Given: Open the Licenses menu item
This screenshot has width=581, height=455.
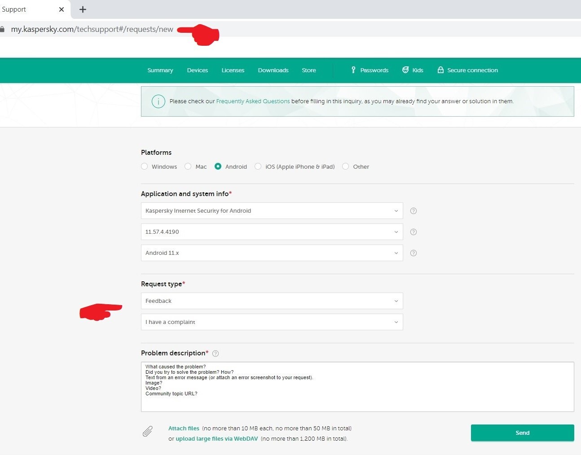Looking at the screenshot, I should [x=233, y=70].
